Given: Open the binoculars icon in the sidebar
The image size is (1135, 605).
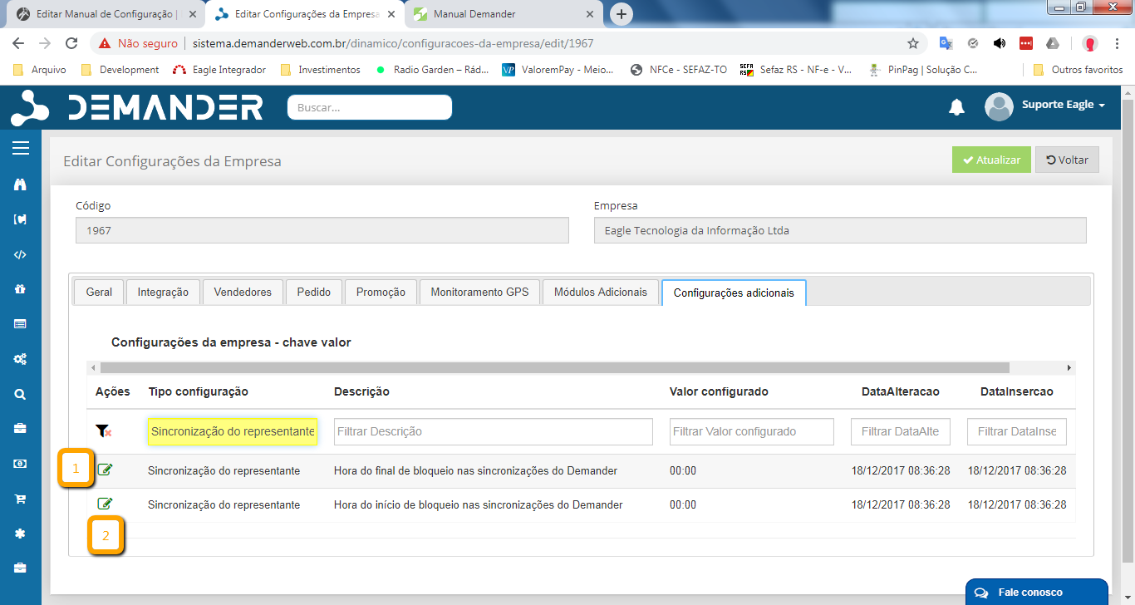Looking at the screenshot, I should coord(21,184).
